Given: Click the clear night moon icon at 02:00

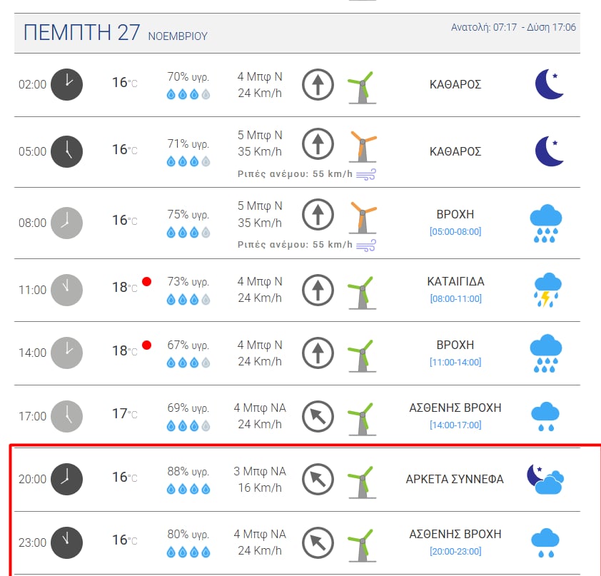Looking at the screenshot, I should point(550,84).
